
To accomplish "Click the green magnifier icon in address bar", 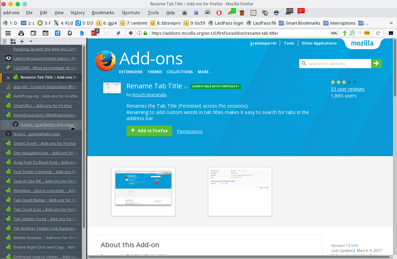I will tap(352, 33).
